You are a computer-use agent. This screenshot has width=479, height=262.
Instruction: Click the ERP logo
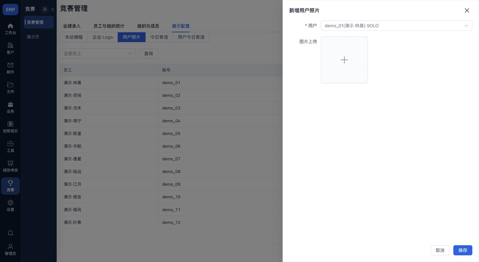pos(10,10)
